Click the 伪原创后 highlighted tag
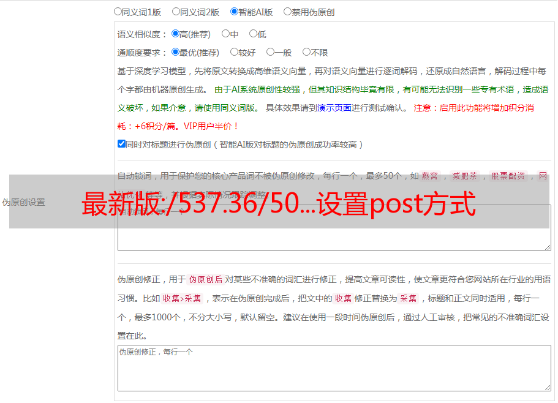 pos(206,279)
